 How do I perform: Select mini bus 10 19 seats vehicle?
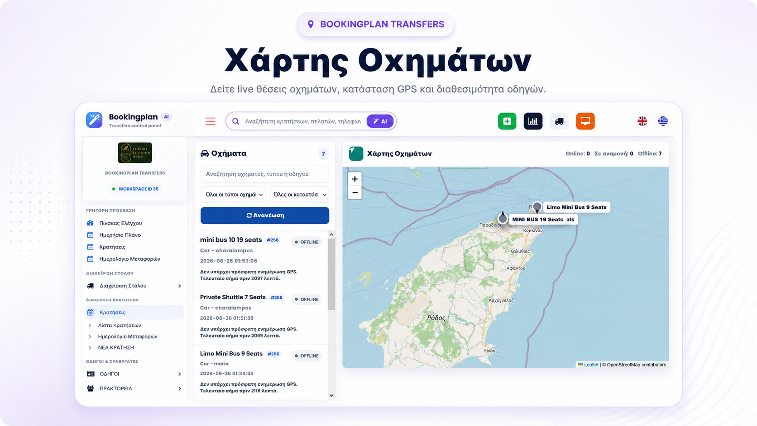(x=231, y=240)
